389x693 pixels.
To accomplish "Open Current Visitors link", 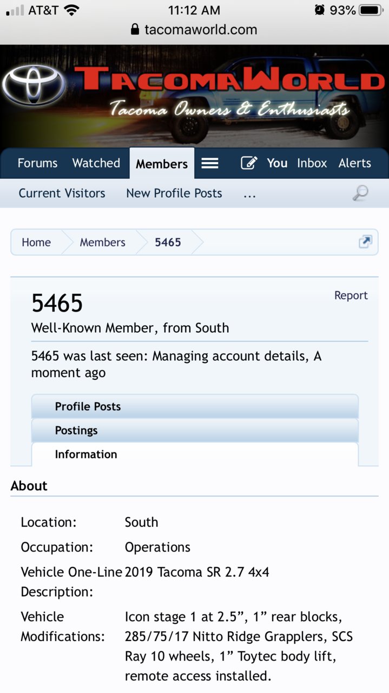I will click(62, 193).
